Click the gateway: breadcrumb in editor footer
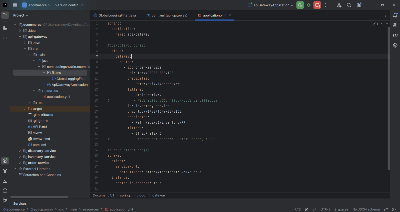 (x=159, y=195)
